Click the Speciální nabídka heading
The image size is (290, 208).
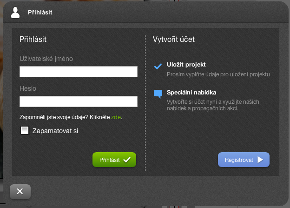191,93
